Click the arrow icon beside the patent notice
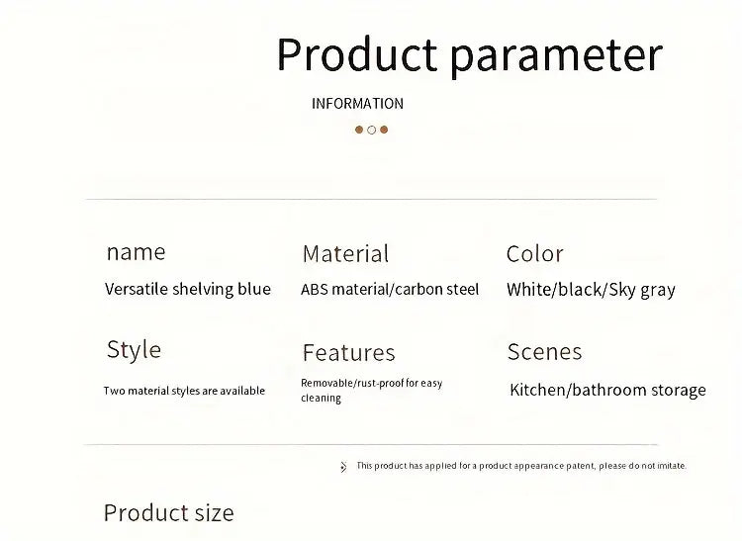 343,466
